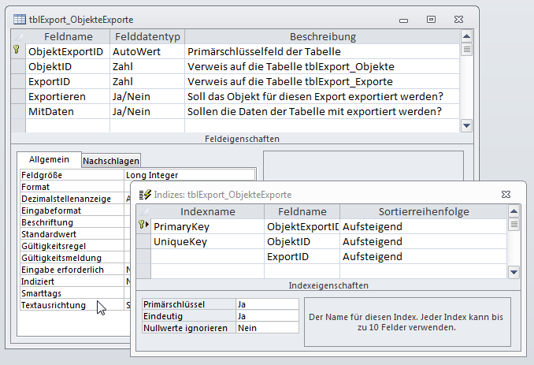Click the scroll down arrow in field list
Viewport: 534px width, 365px height.
pos(466,126)
